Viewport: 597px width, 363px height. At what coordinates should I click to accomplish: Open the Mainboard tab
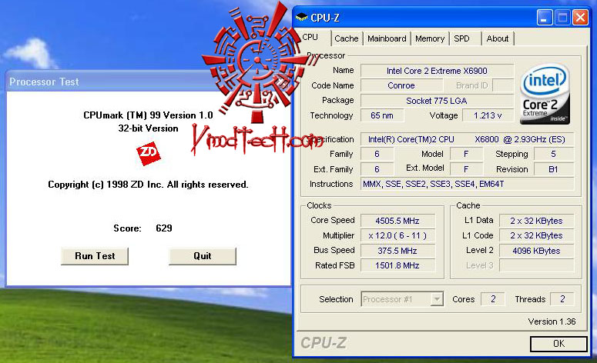click(387, 38)
